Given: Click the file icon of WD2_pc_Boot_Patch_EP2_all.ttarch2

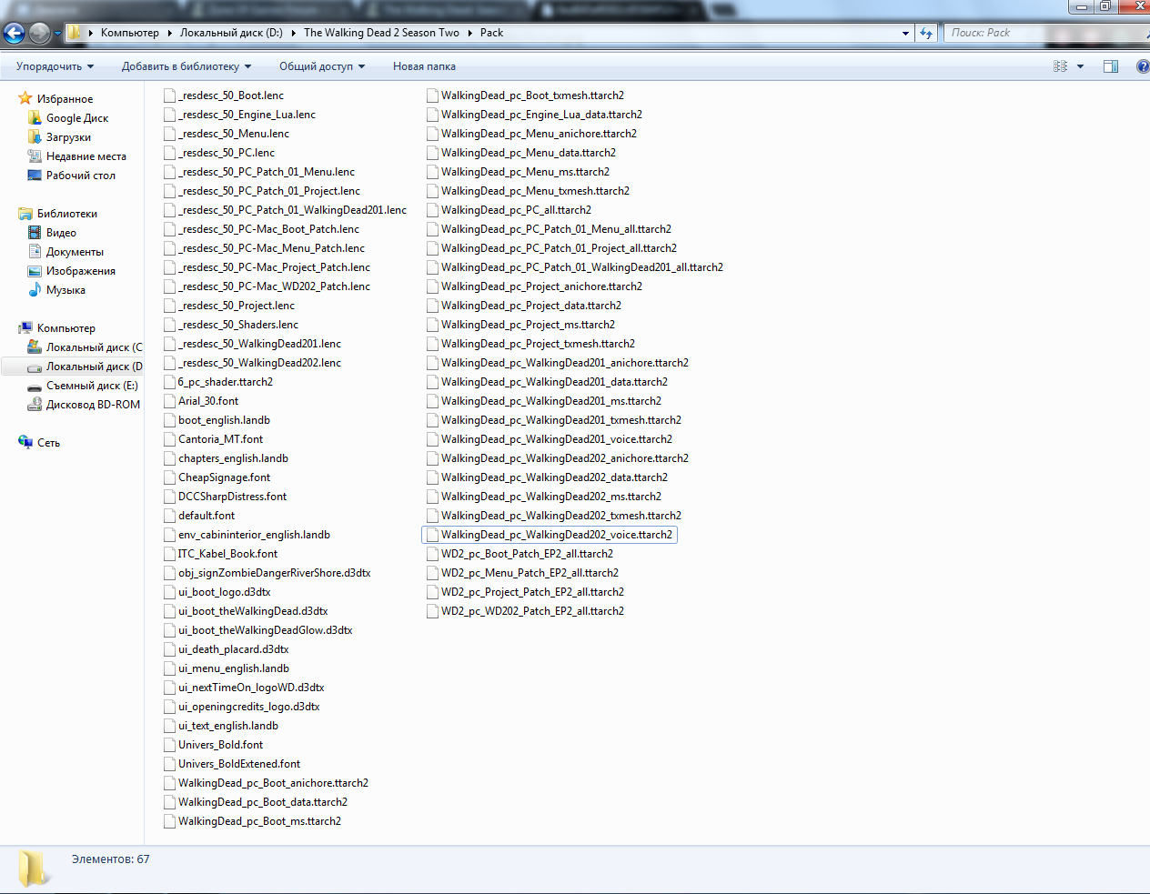Looking at the screenshot, I should click(432, 554).
